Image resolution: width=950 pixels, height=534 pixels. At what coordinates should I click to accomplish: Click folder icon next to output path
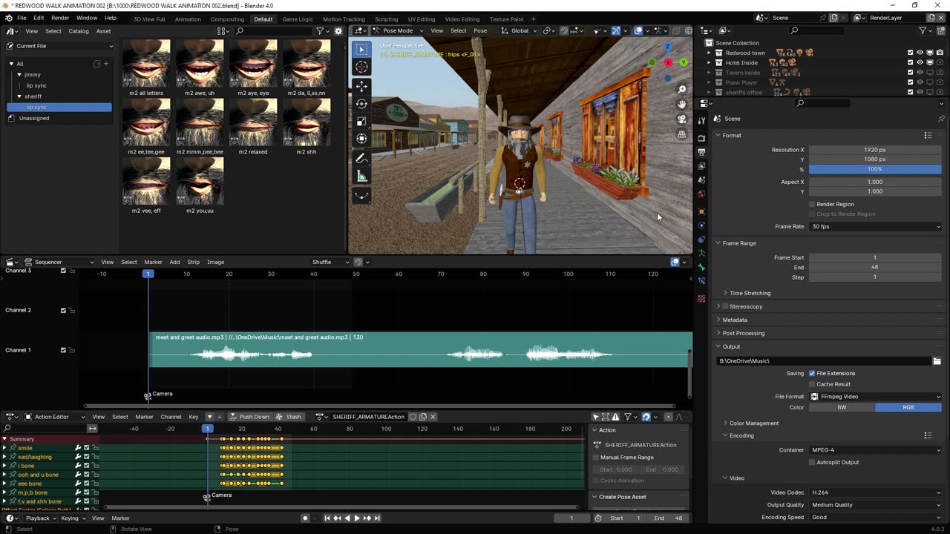(937, 361)
